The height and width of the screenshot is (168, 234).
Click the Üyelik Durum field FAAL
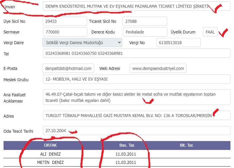[210, 32]
